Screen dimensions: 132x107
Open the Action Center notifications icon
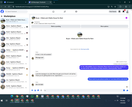[x=129, y=101]
